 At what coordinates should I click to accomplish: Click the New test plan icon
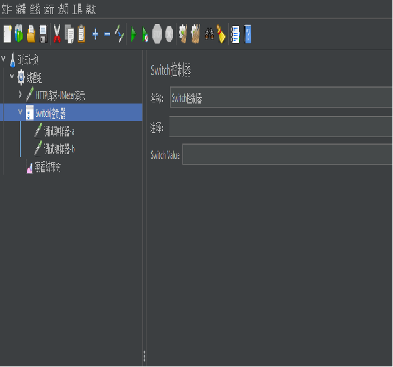click(7, 34)
